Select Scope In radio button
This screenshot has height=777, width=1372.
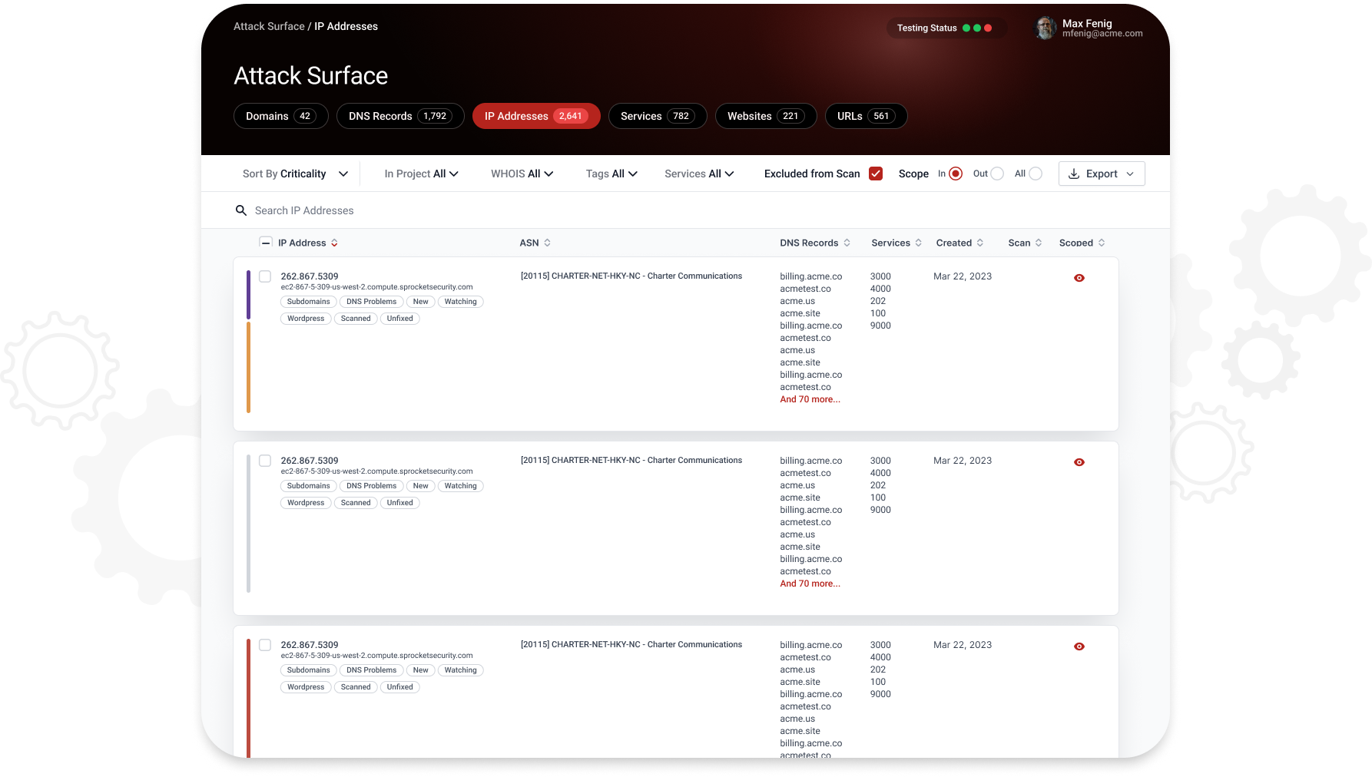[956, 174]
